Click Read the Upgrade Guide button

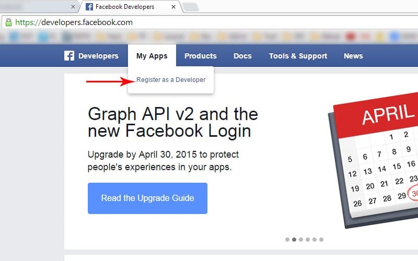pyautogui.click(x=147, y=198)
